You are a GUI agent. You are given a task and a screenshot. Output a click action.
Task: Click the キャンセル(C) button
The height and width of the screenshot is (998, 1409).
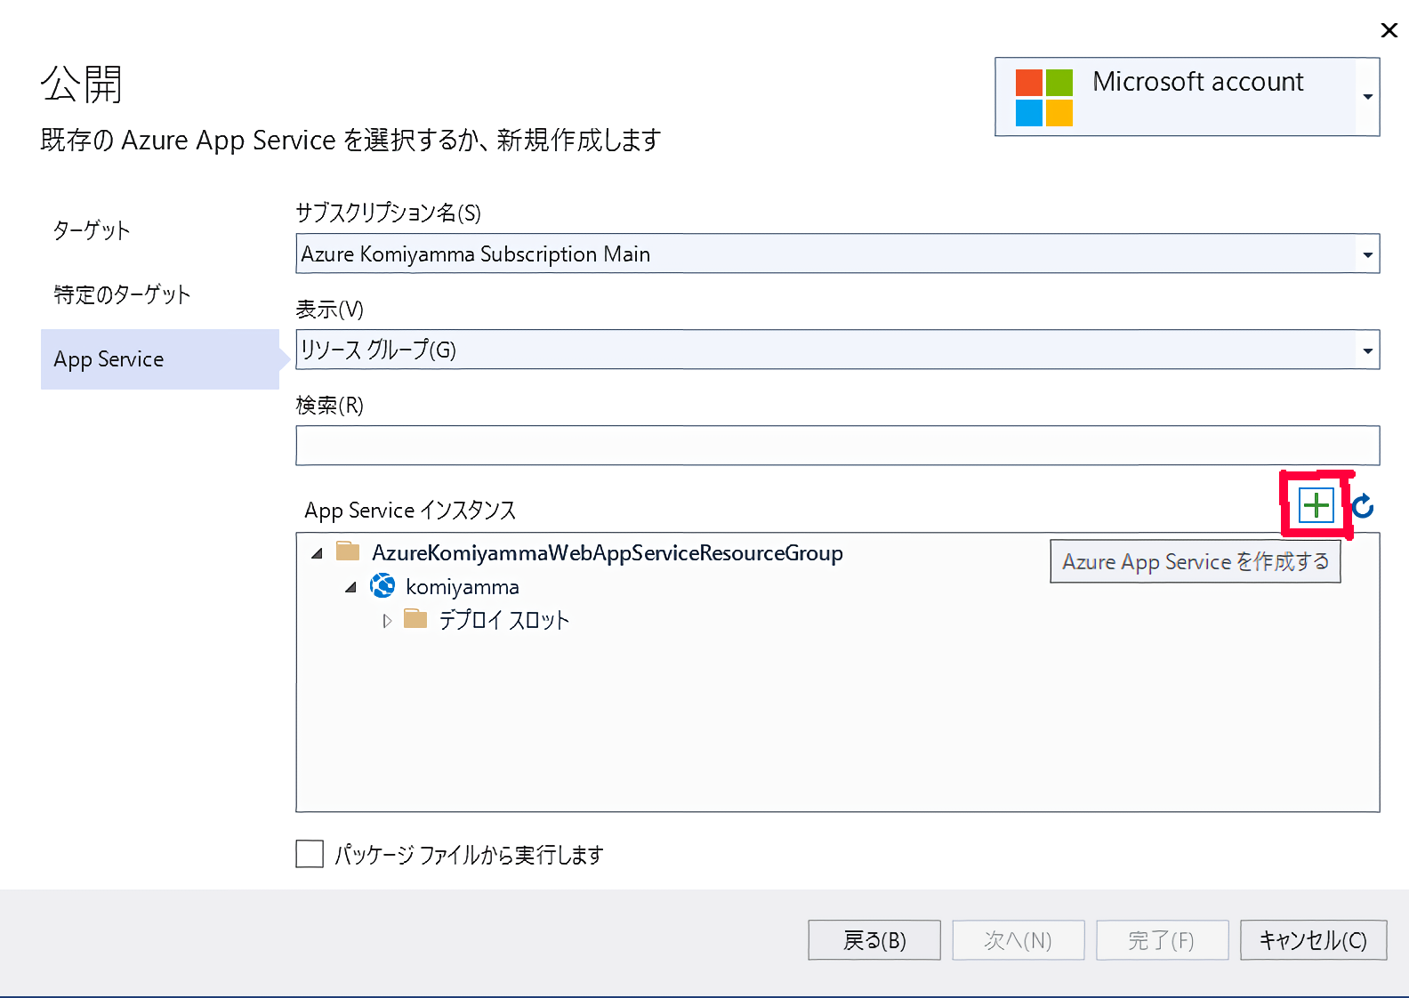[1313, 940]
